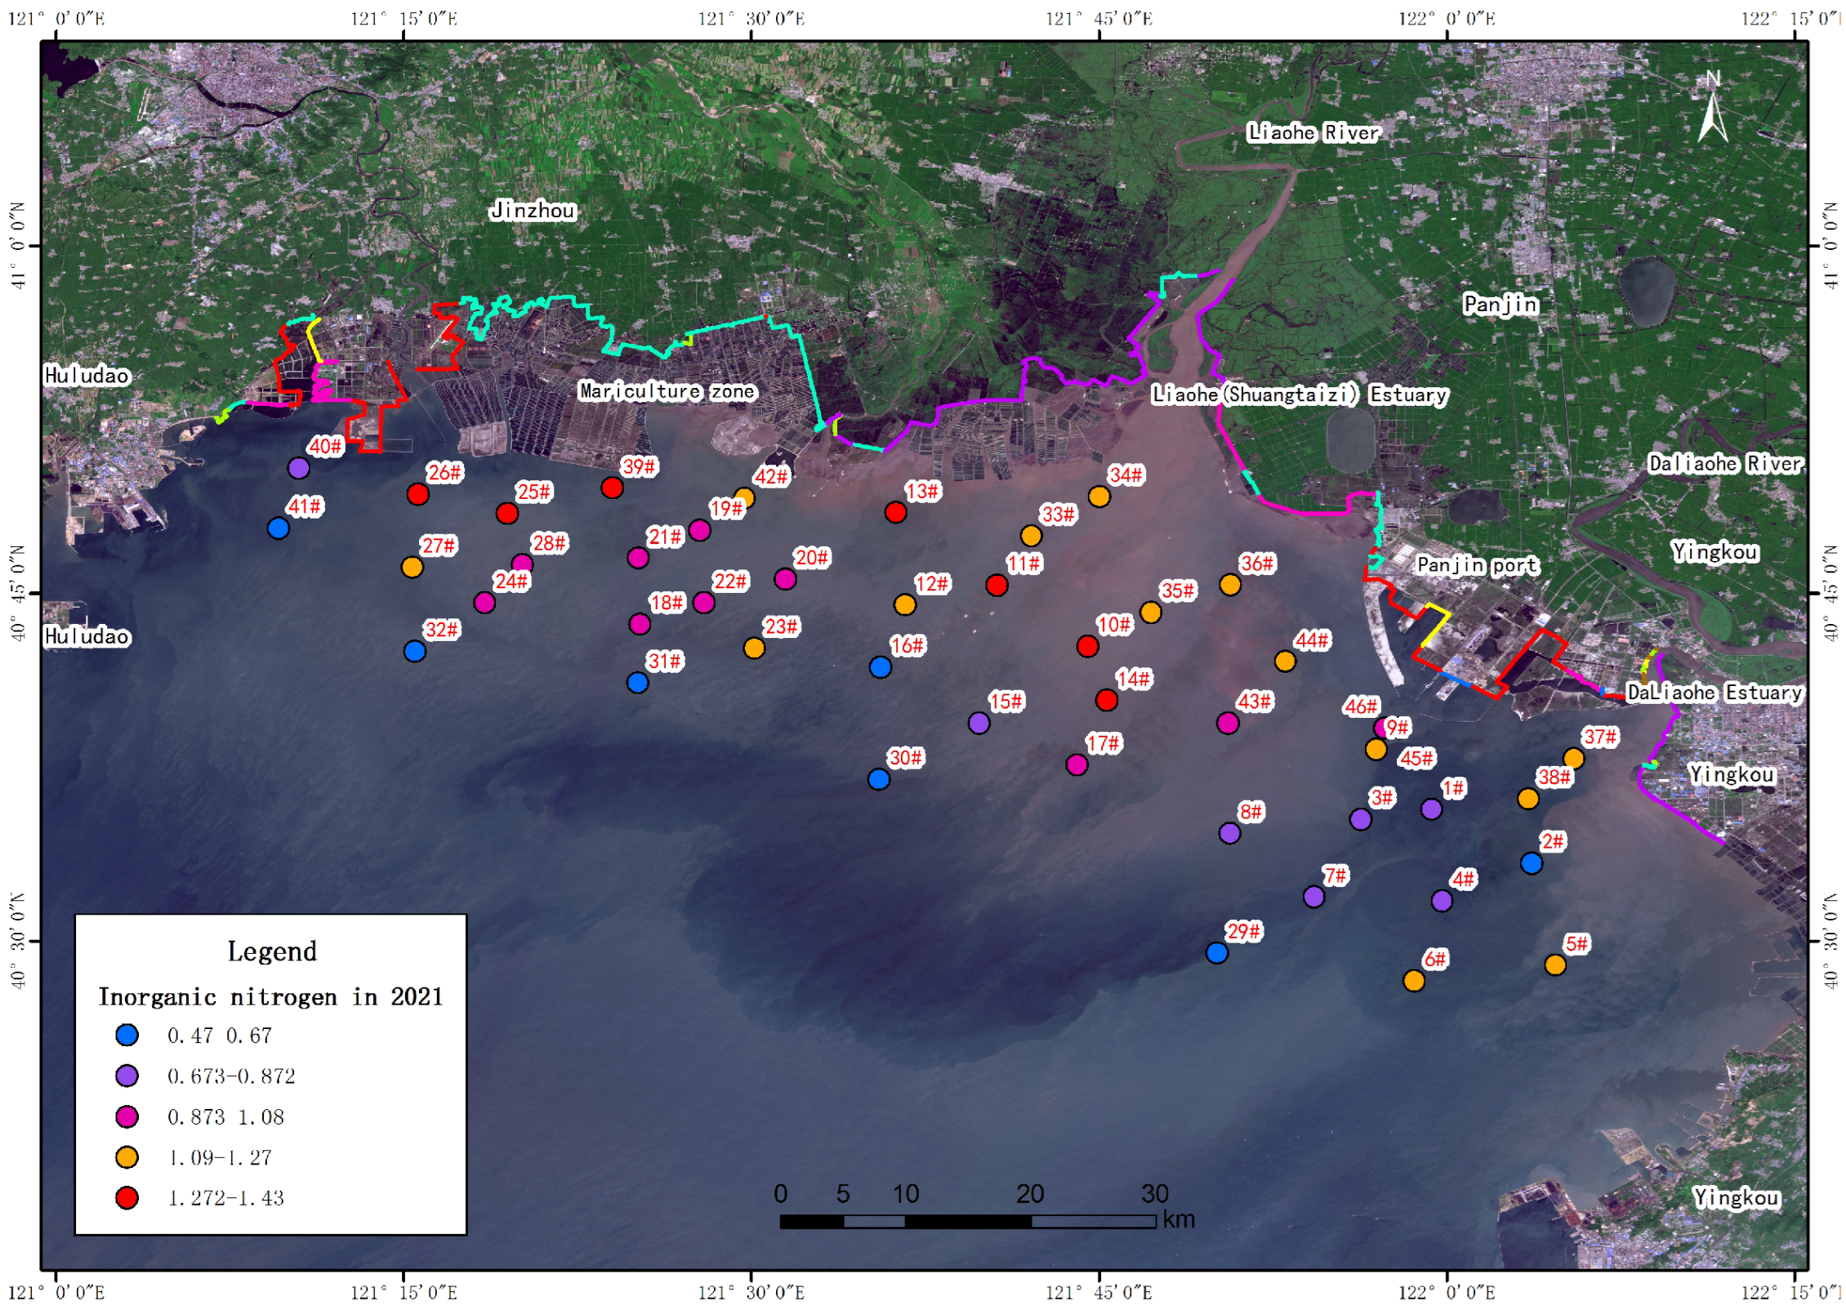Click the red 1.272-1.43 legend swatch
1846x1310 pixels.
coord(127,1198)
